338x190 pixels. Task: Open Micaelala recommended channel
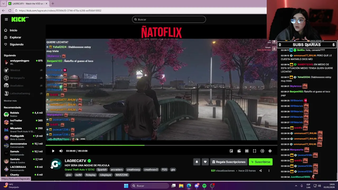coord(23,130)
